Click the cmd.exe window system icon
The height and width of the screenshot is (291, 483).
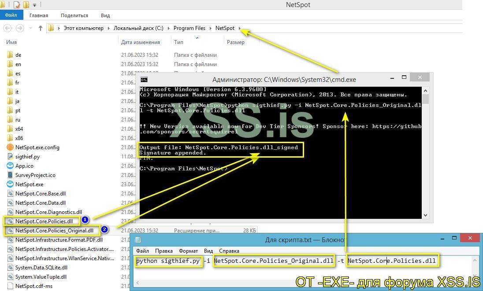tap(144, 80)
